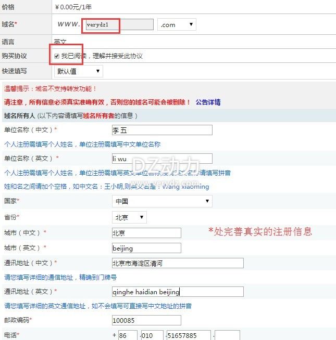Toggle the 我已阅读 purchase agreement checkbox
The height and width of the screenshot is (340, 336).
click(57, 56)
